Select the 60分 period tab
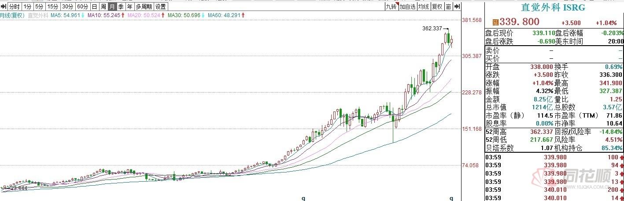The image size is (624, 201). point(82,7)
